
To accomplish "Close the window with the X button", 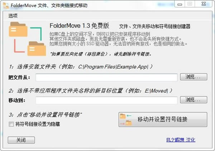I will point(204,4).
